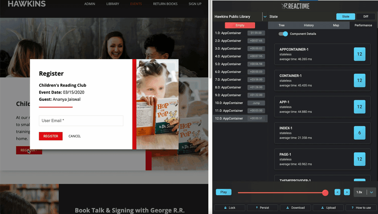Screen dimensions: 378x214
Task: Open the LIBRARY nav link
Action: coord(113,4)
